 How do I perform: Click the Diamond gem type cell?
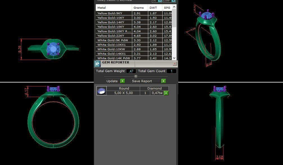154,88
